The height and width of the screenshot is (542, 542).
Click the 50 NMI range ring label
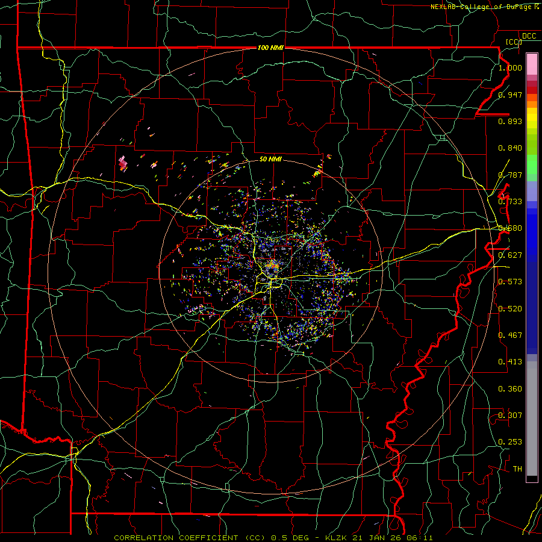click(270, 159)
